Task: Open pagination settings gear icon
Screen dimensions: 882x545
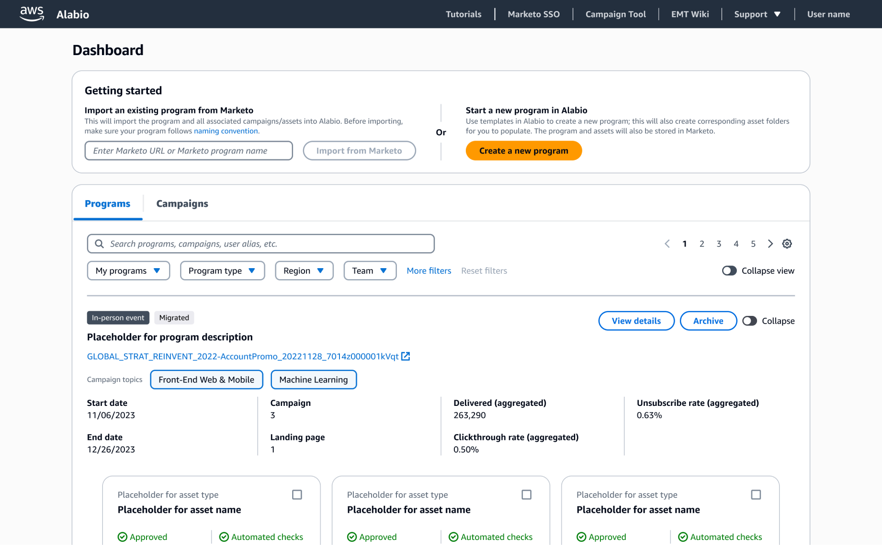Action: click(x=787, y=244)
